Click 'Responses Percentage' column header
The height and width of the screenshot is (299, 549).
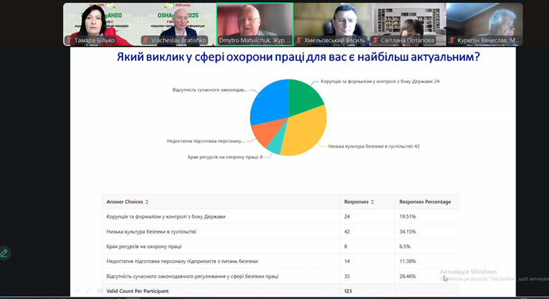point(425,202)
